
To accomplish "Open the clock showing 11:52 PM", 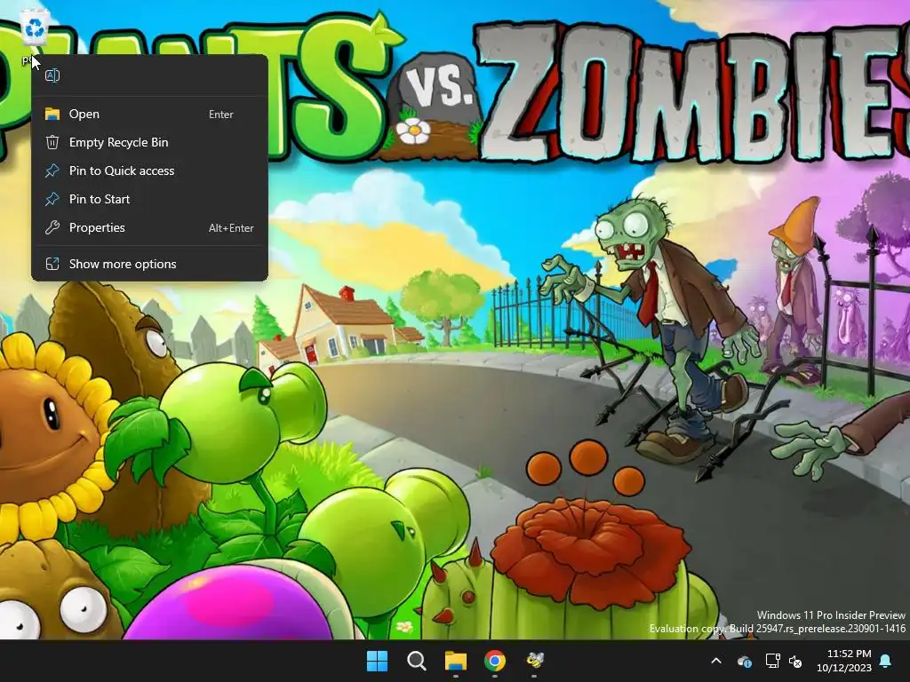I will pos(844,661).
